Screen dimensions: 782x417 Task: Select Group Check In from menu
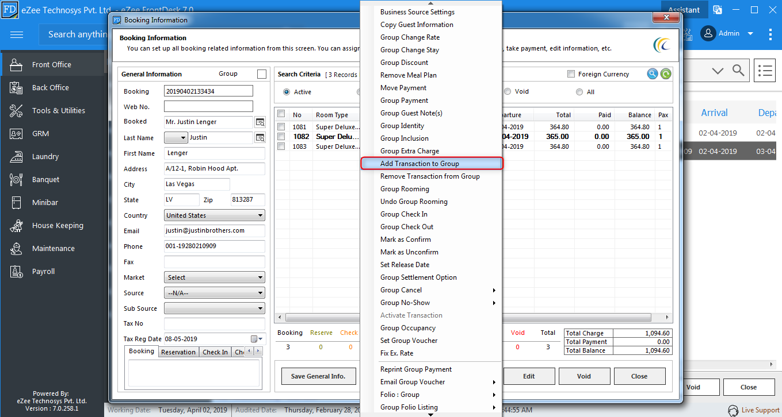431,214
